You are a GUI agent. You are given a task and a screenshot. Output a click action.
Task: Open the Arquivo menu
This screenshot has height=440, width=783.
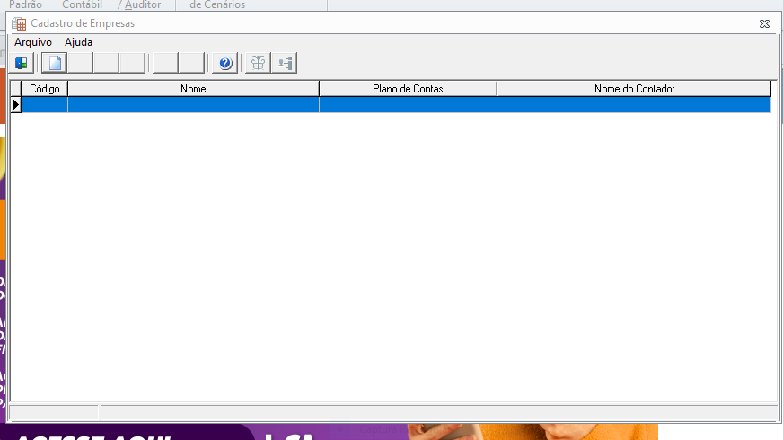33,42
